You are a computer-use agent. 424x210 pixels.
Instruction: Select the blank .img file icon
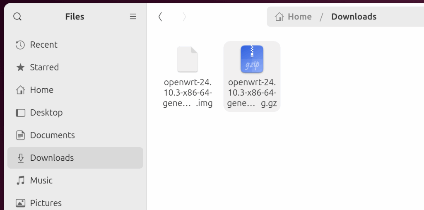(188, 59)
